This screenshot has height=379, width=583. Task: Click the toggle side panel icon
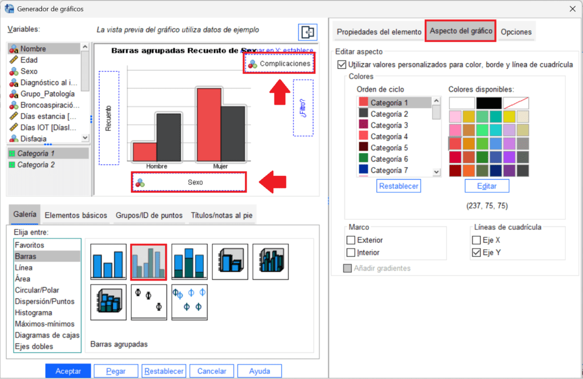pos(307,32)
